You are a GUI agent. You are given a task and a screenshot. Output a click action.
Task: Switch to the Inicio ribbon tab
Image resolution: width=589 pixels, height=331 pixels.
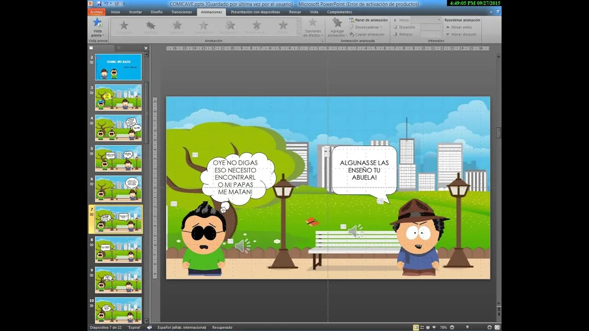coord(115,12)
